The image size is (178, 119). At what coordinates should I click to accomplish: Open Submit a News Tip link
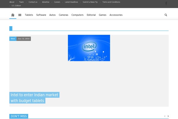coord(90,2)
